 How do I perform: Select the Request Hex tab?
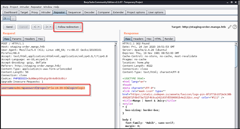pyautogui.click(x=41, y=39)
